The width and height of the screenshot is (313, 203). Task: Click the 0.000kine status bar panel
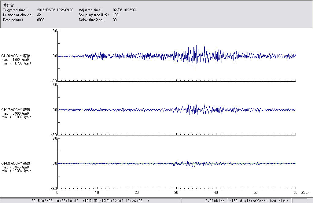pos(216,201)
